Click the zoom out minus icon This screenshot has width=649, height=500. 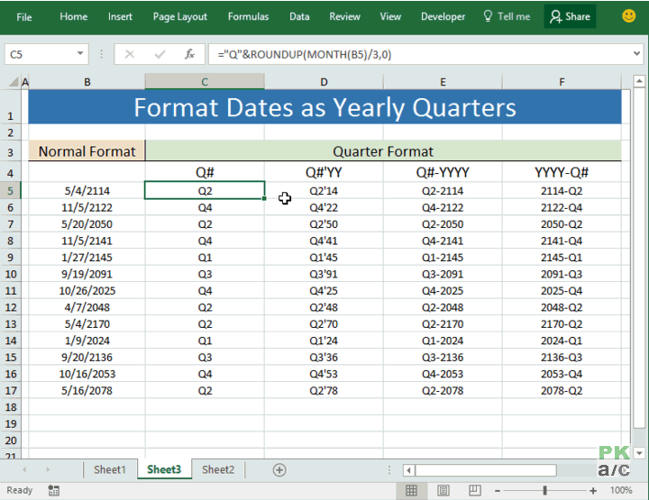pyautogui.click(x=498, y=491)
